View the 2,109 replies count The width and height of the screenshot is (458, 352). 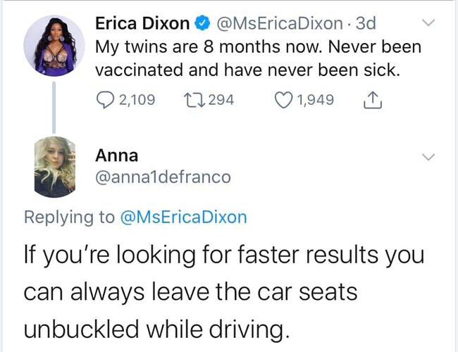[x=137, y=100]
